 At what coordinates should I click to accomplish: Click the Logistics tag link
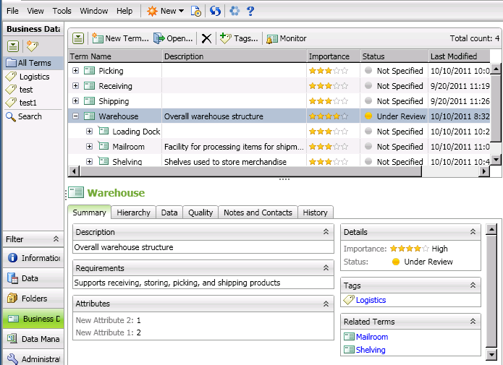tap(371, 300)
